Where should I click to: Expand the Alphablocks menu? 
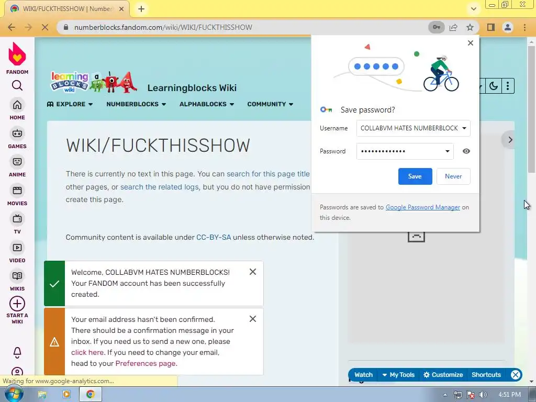click(x=207, y=104)
